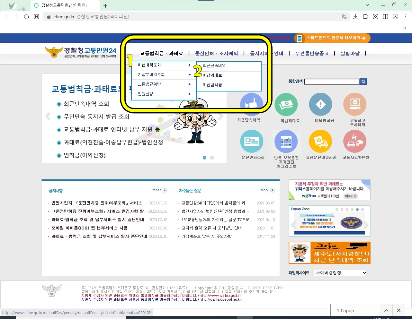Open 난폭·보복운전 자가진단 체크리스트 icon
This screenshot has height=319, width=412.
(x=286, y=142)
